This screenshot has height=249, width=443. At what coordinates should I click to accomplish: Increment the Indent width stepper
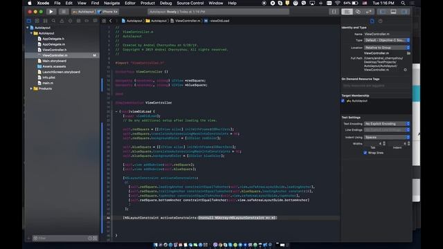(x=408, y=142)
